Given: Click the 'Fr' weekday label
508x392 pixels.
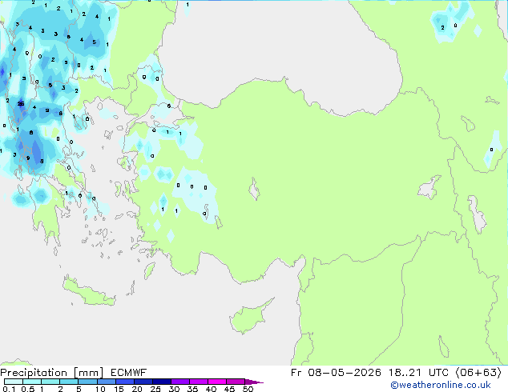Looking at the screenshot, I should point(296,373).
